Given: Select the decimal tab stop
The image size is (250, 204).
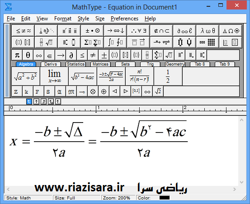Looking at the screenshot, I should [58, 102].
